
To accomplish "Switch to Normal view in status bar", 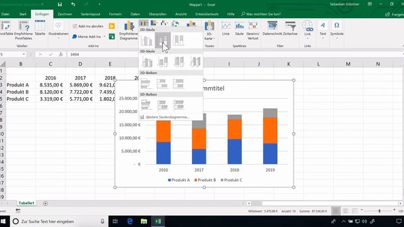I will [x=336, y=211].
